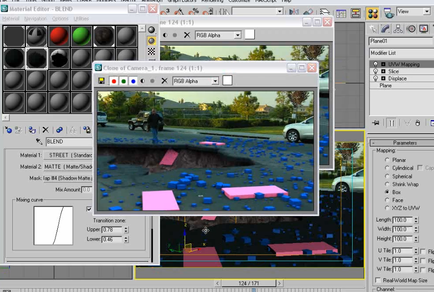Open the Utilities menu in Material Editor
The height and width of the screenshot is (292, 434).
[x=81, y=19]
